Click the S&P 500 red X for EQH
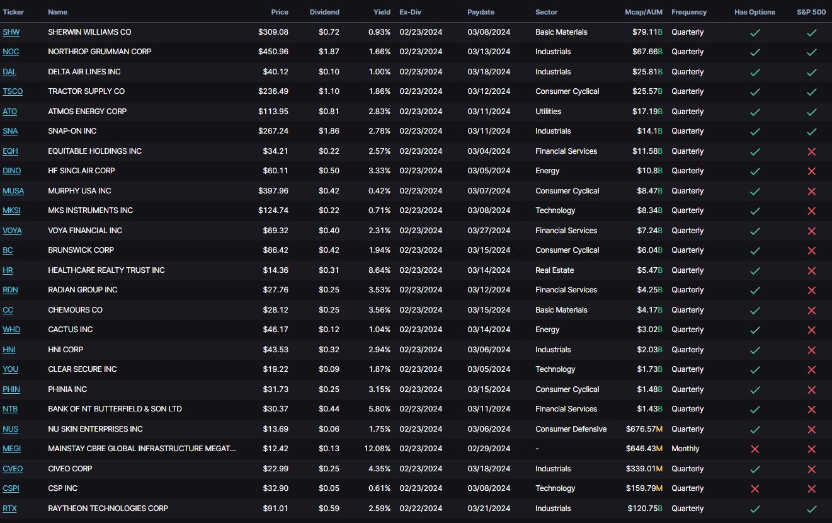 tap(811, 151)
